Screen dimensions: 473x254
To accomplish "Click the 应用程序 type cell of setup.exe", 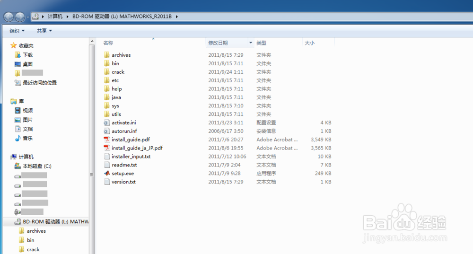I will coord(266,174).
